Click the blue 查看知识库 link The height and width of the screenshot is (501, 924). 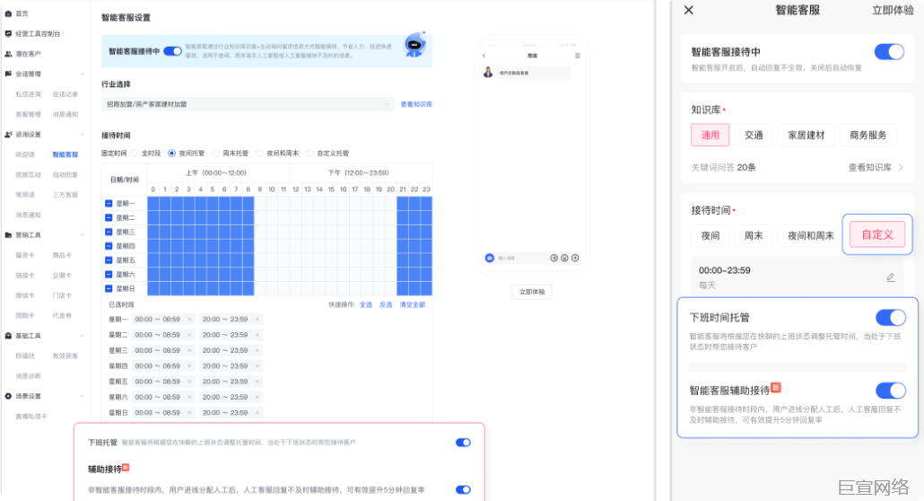tap(416, 104)
